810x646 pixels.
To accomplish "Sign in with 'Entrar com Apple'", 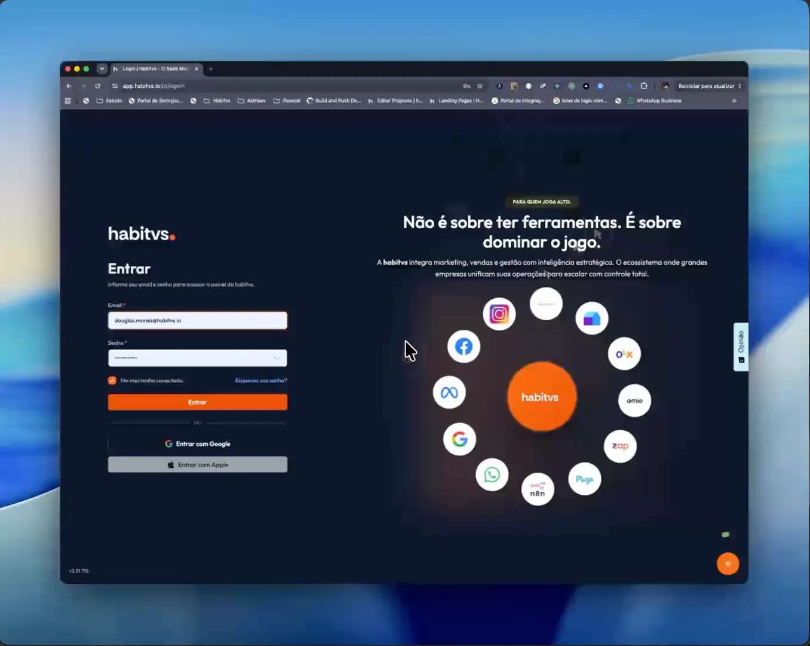I will (x=198, y=464).
